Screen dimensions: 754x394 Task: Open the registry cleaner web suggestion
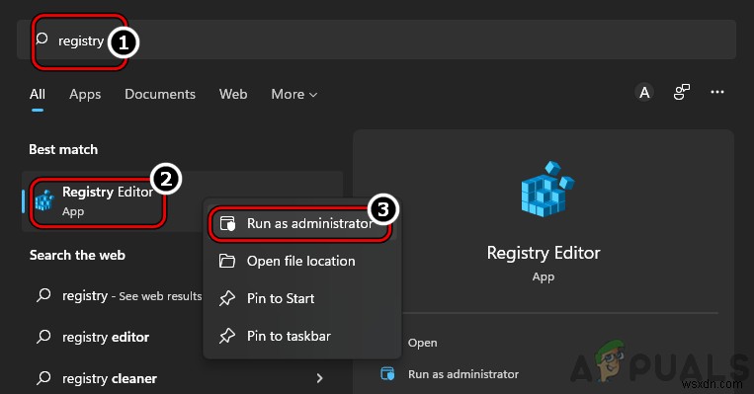109,378
